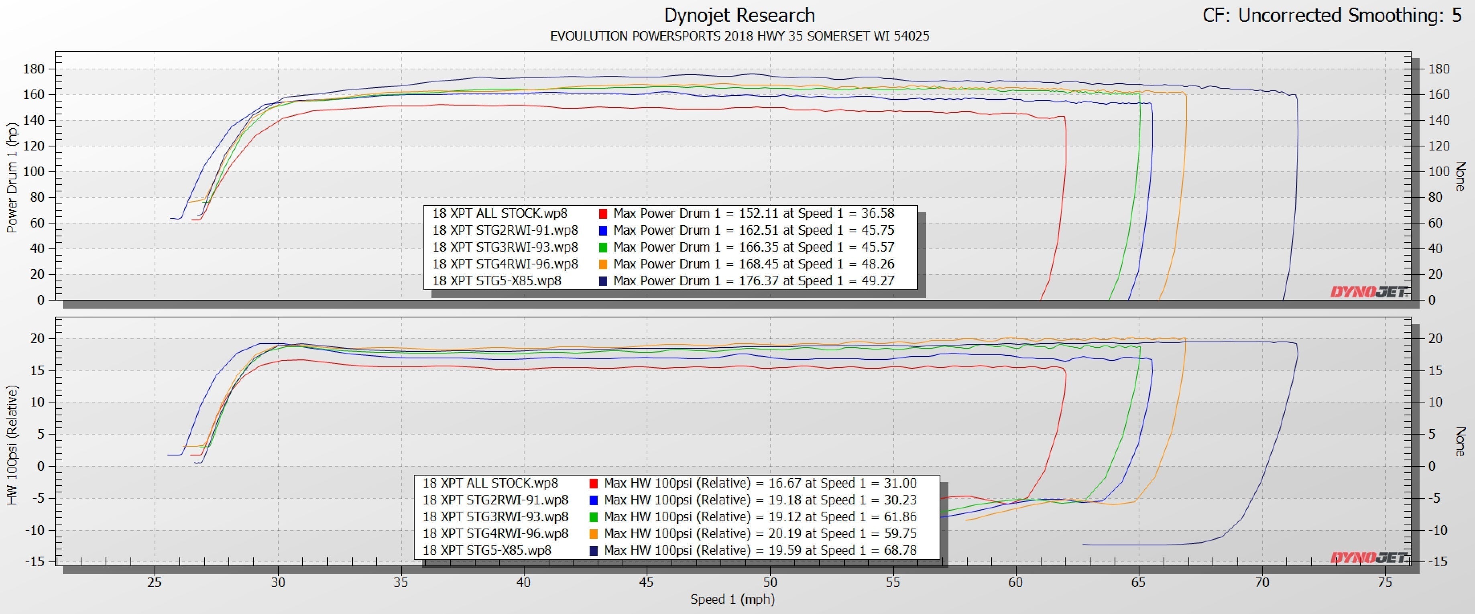This screenshot has height=614, width=1475.
Task: Click CF: Uncorrected Smoothing: 5 text
Action: pos(1331,16)
